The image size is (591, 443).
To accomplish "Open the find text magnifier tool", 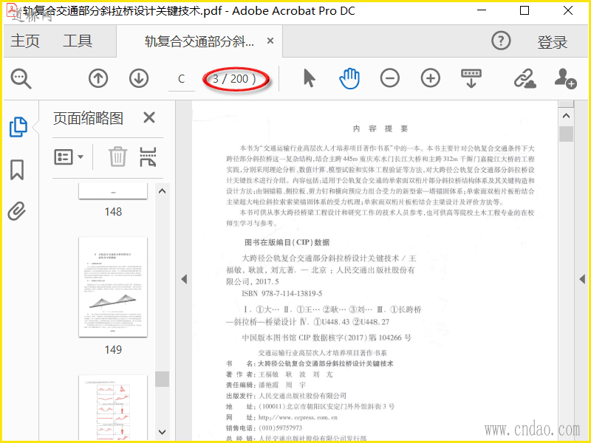I will point(21,79).
